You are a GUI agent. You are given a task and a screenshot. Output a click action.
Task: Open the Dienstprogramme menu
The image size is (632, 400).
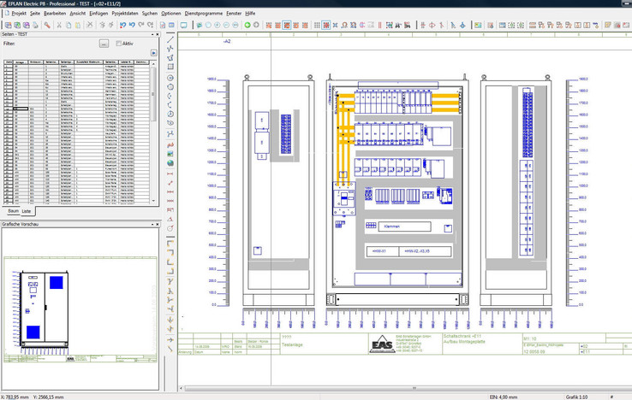coord(203,14)
